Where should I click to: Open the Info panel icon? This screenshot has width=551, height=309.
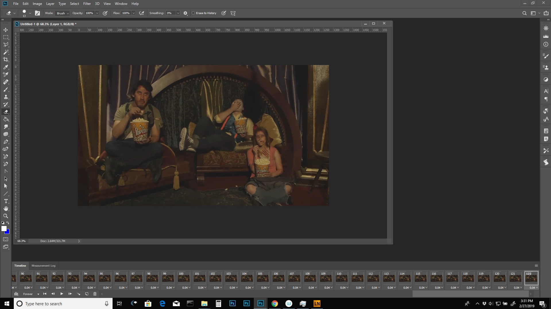546,44
